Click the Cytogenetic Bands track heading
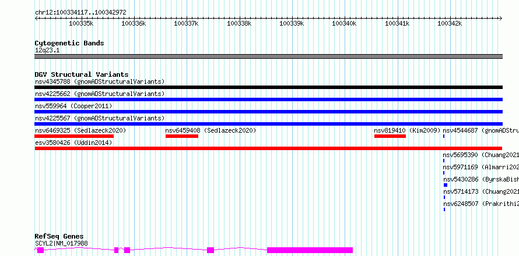519x256 pixels. pos(69,43)
